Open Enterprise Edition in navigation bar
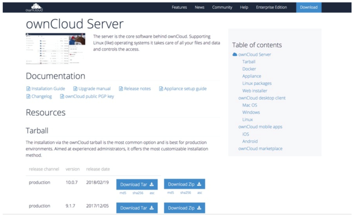 [271, 7]
